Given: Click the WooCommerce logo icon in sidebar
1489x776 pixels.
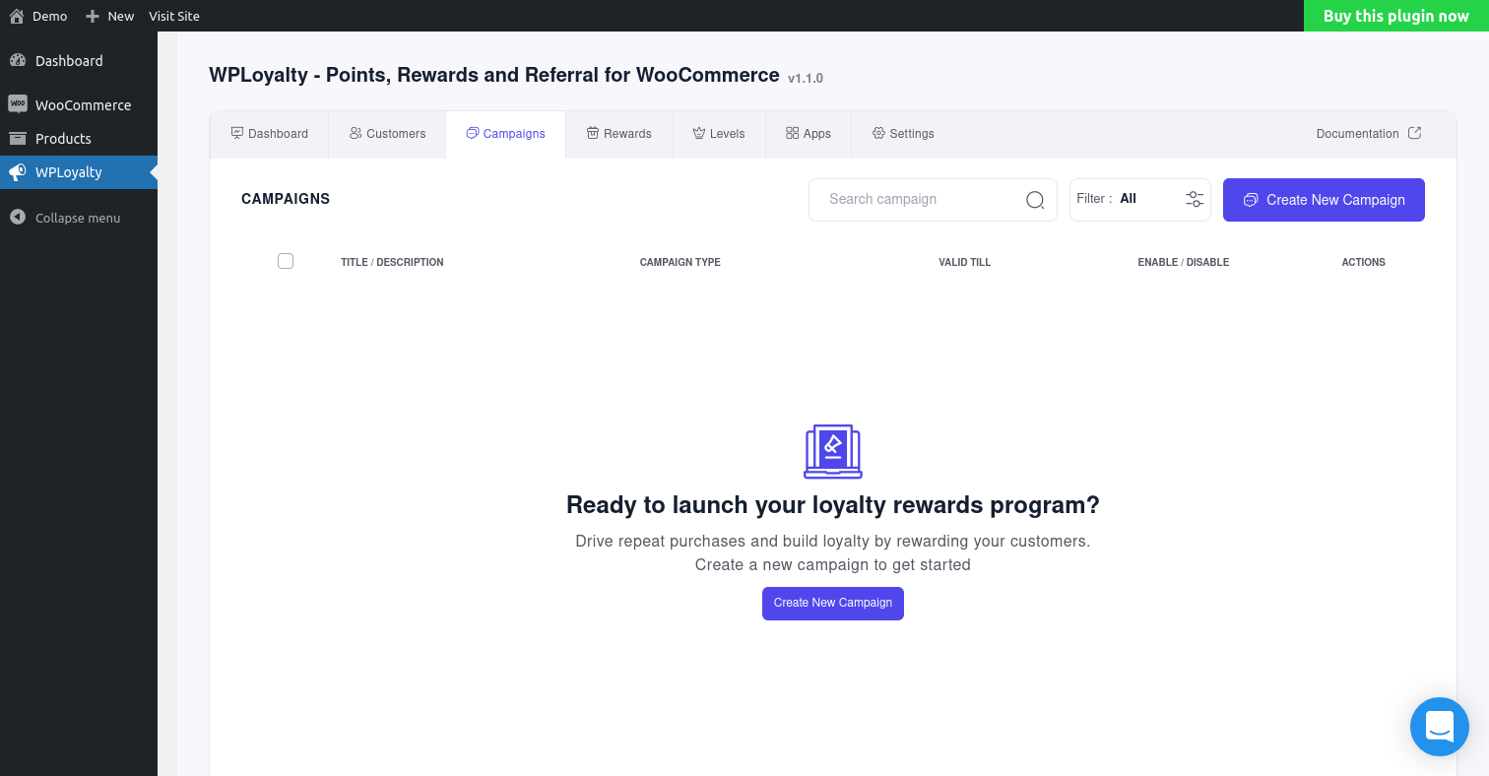Looking at the screenshot, I should (x=18, y=104).
